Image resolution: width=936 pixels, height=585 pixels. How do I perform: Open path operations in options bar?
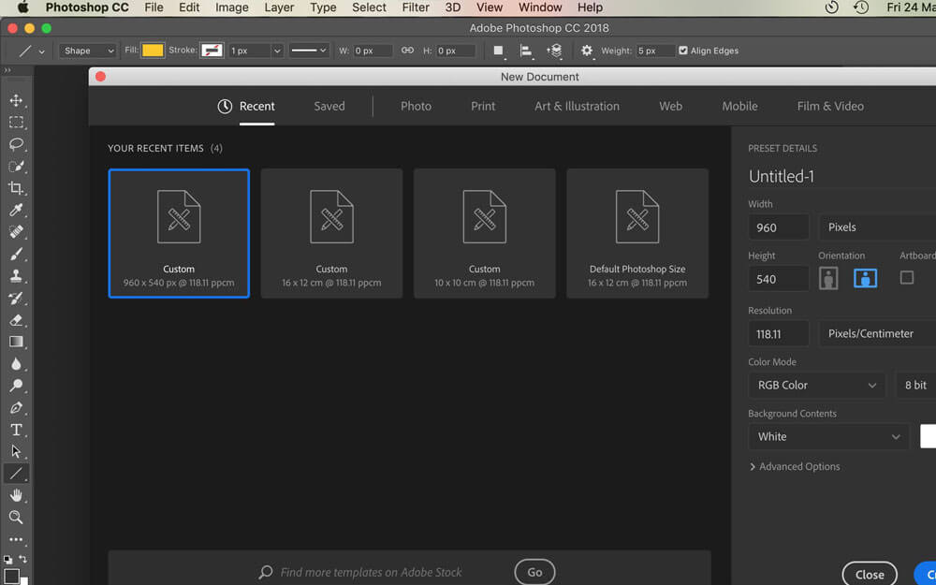[x=499, y=51]
